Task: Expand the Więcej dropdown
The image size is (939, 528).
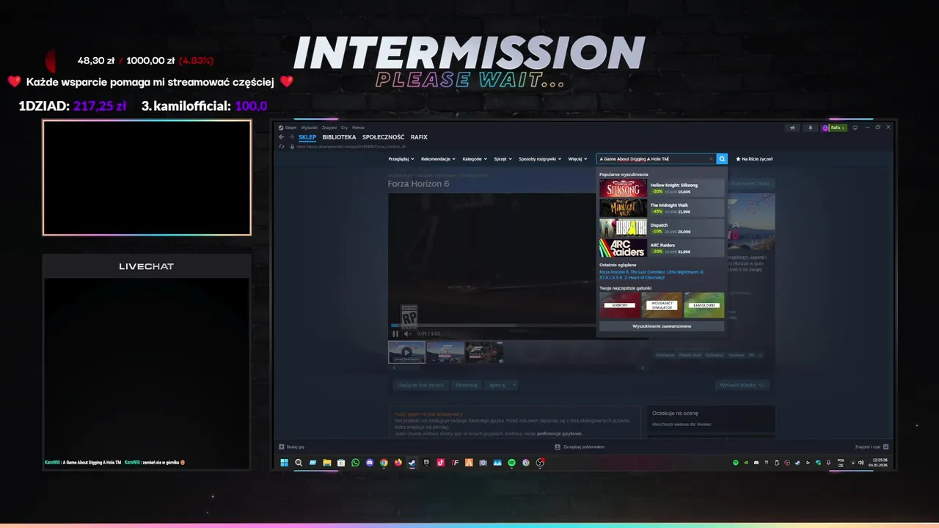Action: tap(577, 158)
